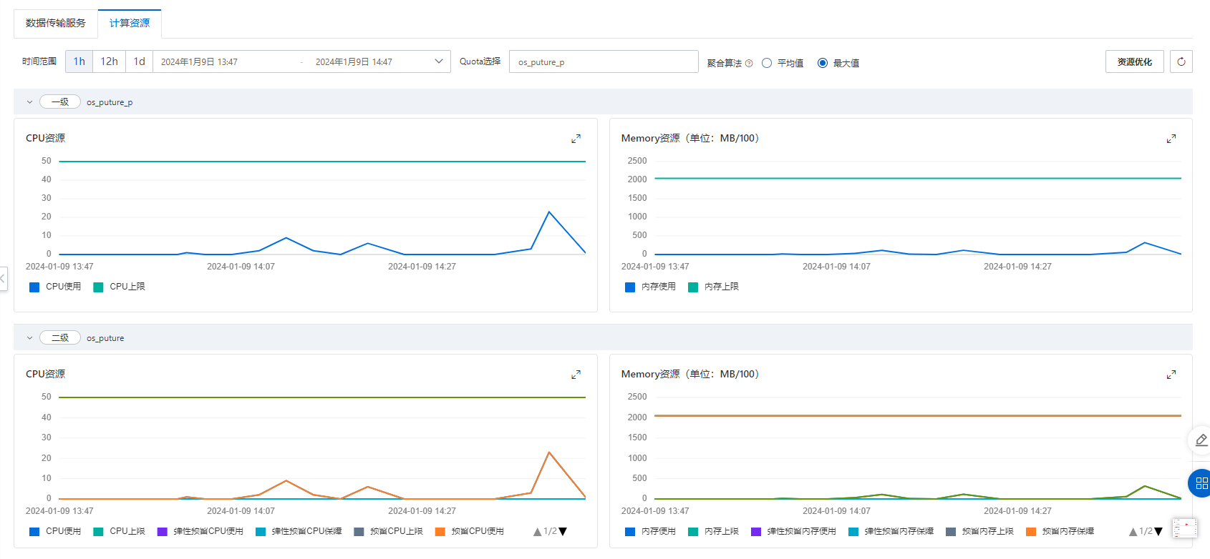The width and height of the screenshot is (1210, 559).
Task: Select the 1d time range
Action: click(x=139, y=61)
